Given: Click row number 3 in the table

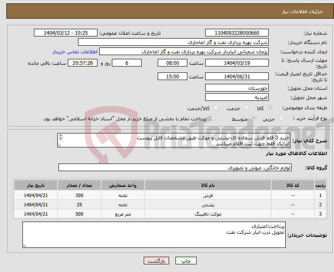Looking at the screenshot, I should point(320,214).
